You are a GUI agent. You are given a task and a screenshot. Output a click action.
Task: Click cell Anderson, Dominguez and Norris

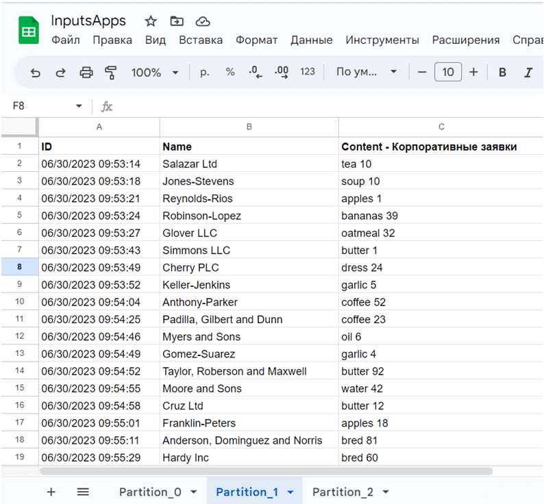[x=249, y=440]
